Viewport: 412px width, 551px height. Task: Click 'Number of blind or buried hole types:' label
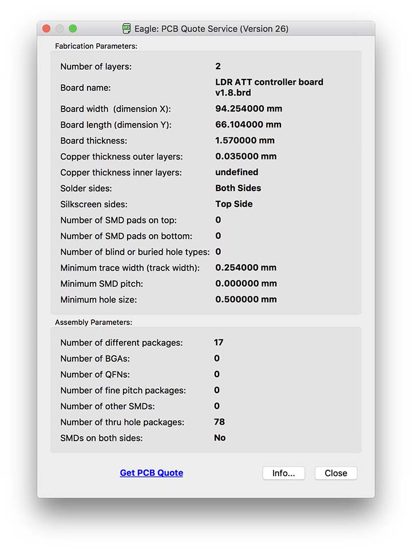pyautogui.click(x=134, y=252)
